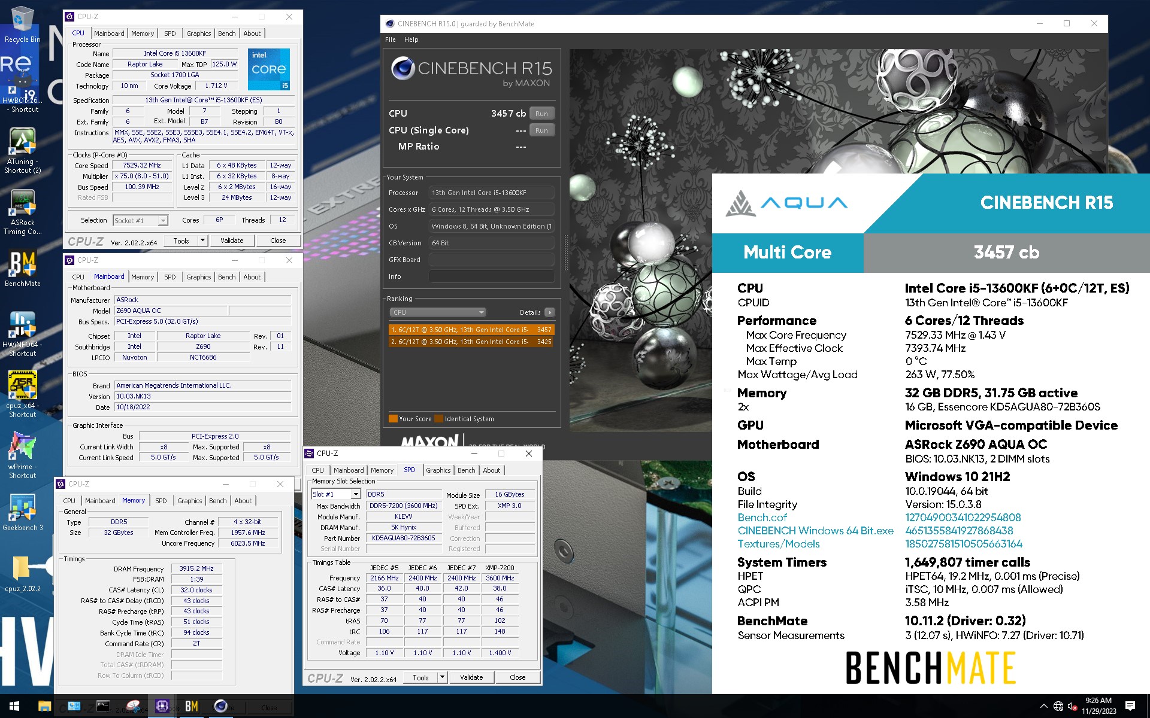The width and height of the screenshot is (1150, 718).
Task: Open the Geekbench 3 desktop icon
Action: click(22, 513)
